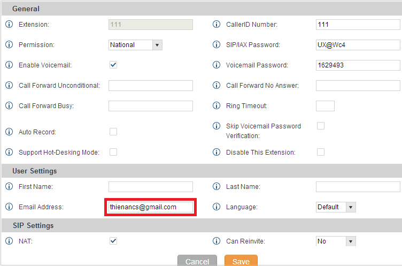Check Support Hot-Desking Mode box

click(113, 152)
